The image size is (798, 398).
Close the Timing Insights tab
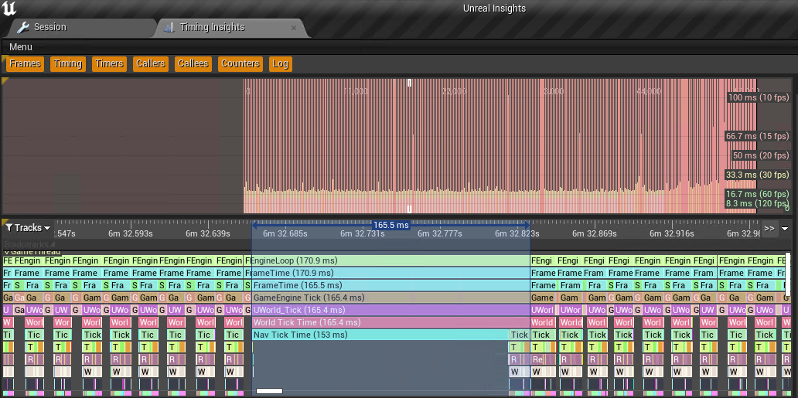tap(294, 28)
